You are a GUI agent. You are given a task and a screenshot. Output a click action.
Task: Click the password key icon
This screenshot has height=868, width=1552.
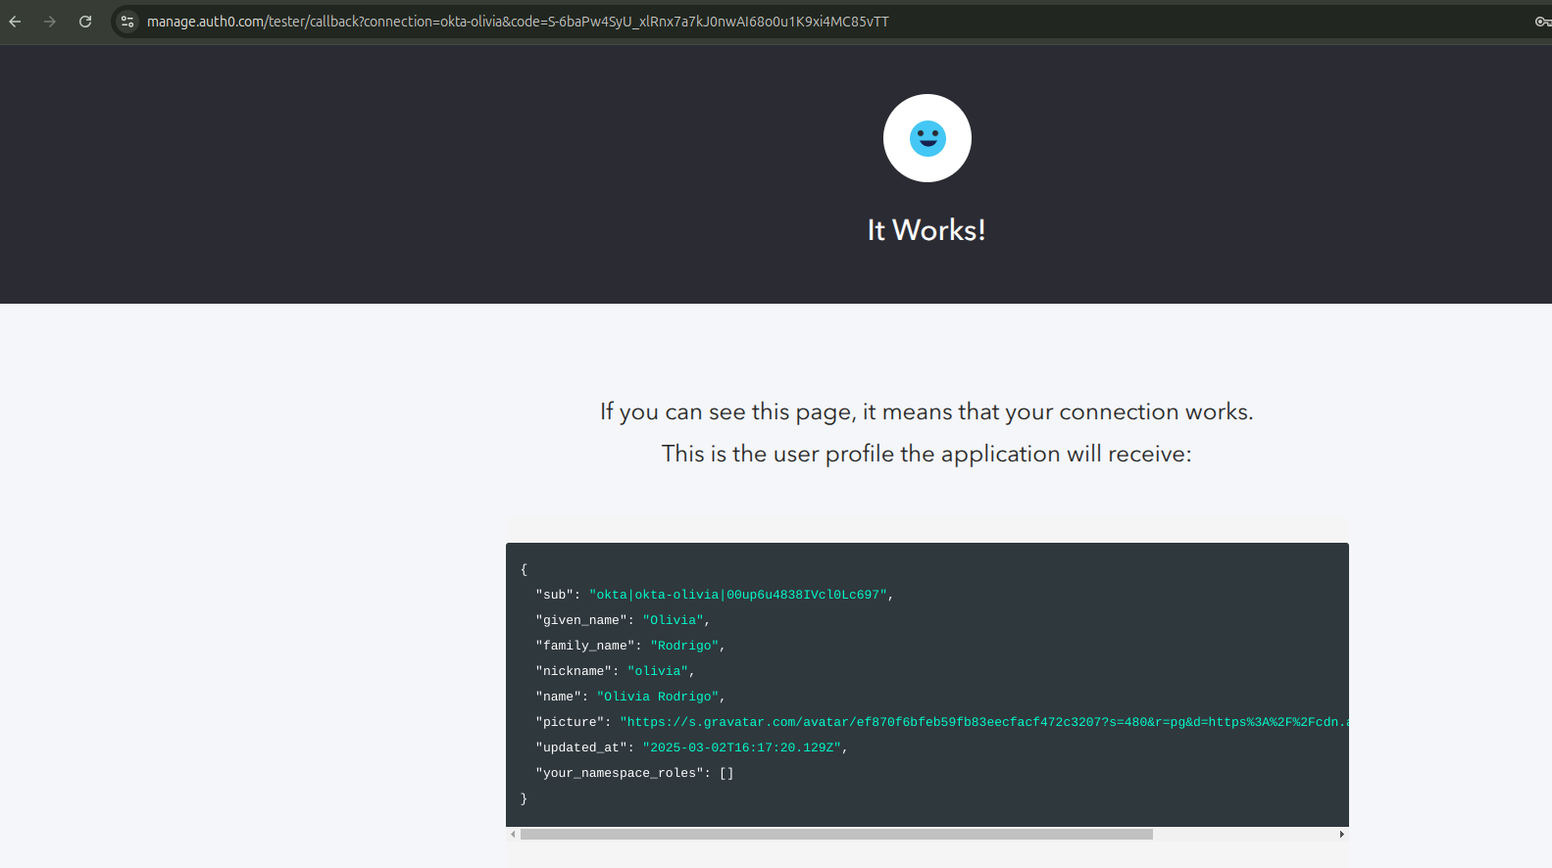point(1542,22)
